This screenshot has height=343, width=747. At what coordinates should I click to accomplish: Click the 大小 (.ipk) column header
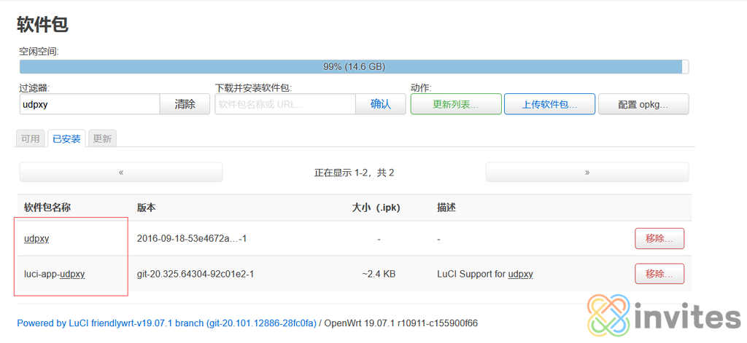click(x=376, y=208)
